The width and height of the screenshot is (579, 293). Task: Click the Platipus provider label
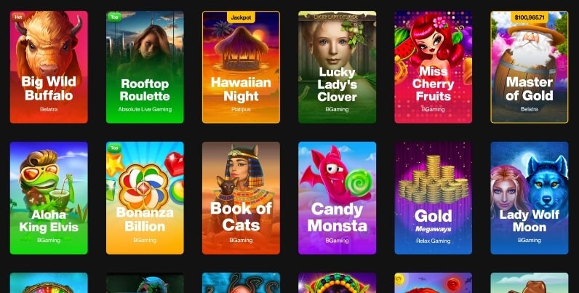point(241,109)
